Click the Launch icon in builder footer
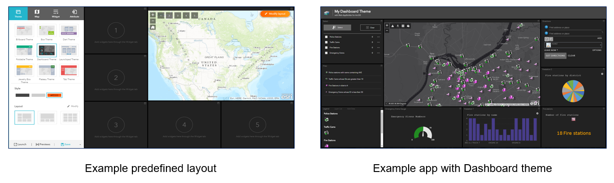Screen dimensions: 614x183 16,144
